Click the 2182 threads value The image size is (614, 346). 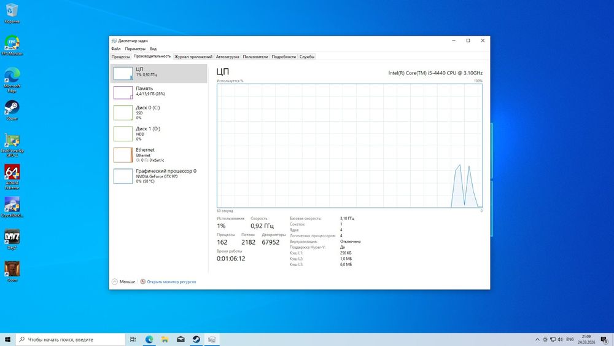tap(248, 242)
